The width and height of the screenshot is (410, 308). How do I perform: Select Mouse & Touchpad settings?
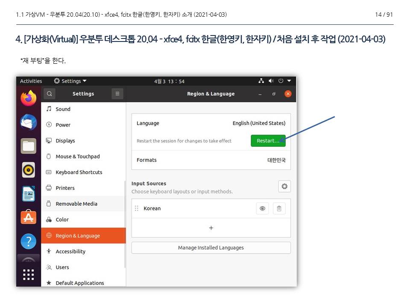83,157
